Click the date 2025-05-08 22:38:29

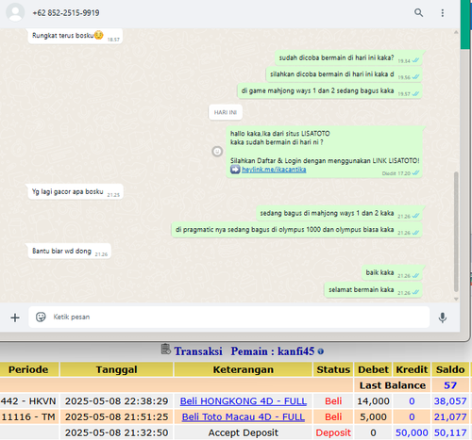point(116,401)
